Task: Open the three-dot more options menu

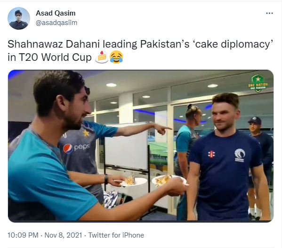Action: [269, 13]
